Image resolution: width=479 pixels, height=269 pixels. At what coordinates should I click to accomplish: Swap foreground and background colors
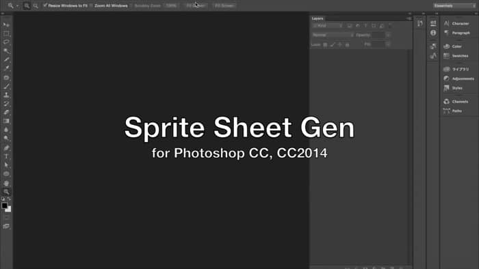[9, 199]
